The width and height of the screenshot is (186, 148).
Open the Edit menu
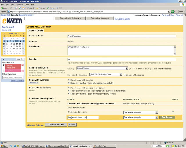pyautogui.click(x=7, y=5)
